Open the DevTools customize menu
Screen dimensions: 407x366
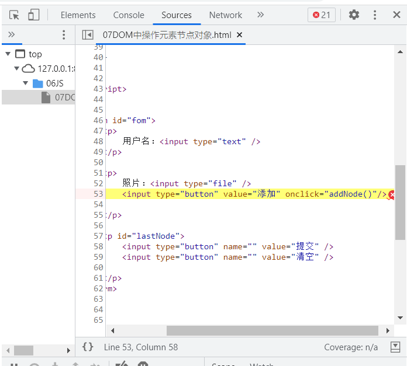click(375, 15)
